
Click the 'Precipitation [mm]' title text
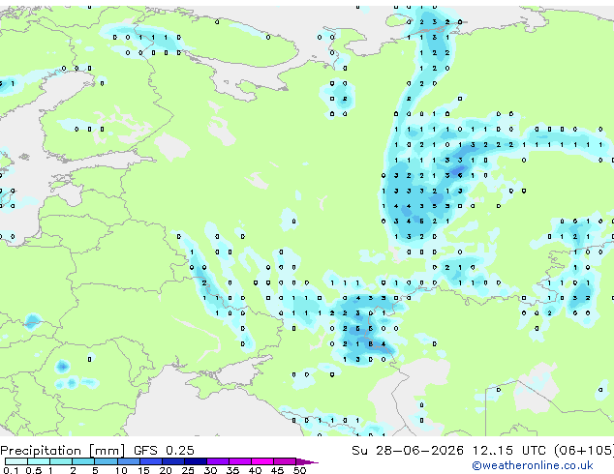click(62, 451)
